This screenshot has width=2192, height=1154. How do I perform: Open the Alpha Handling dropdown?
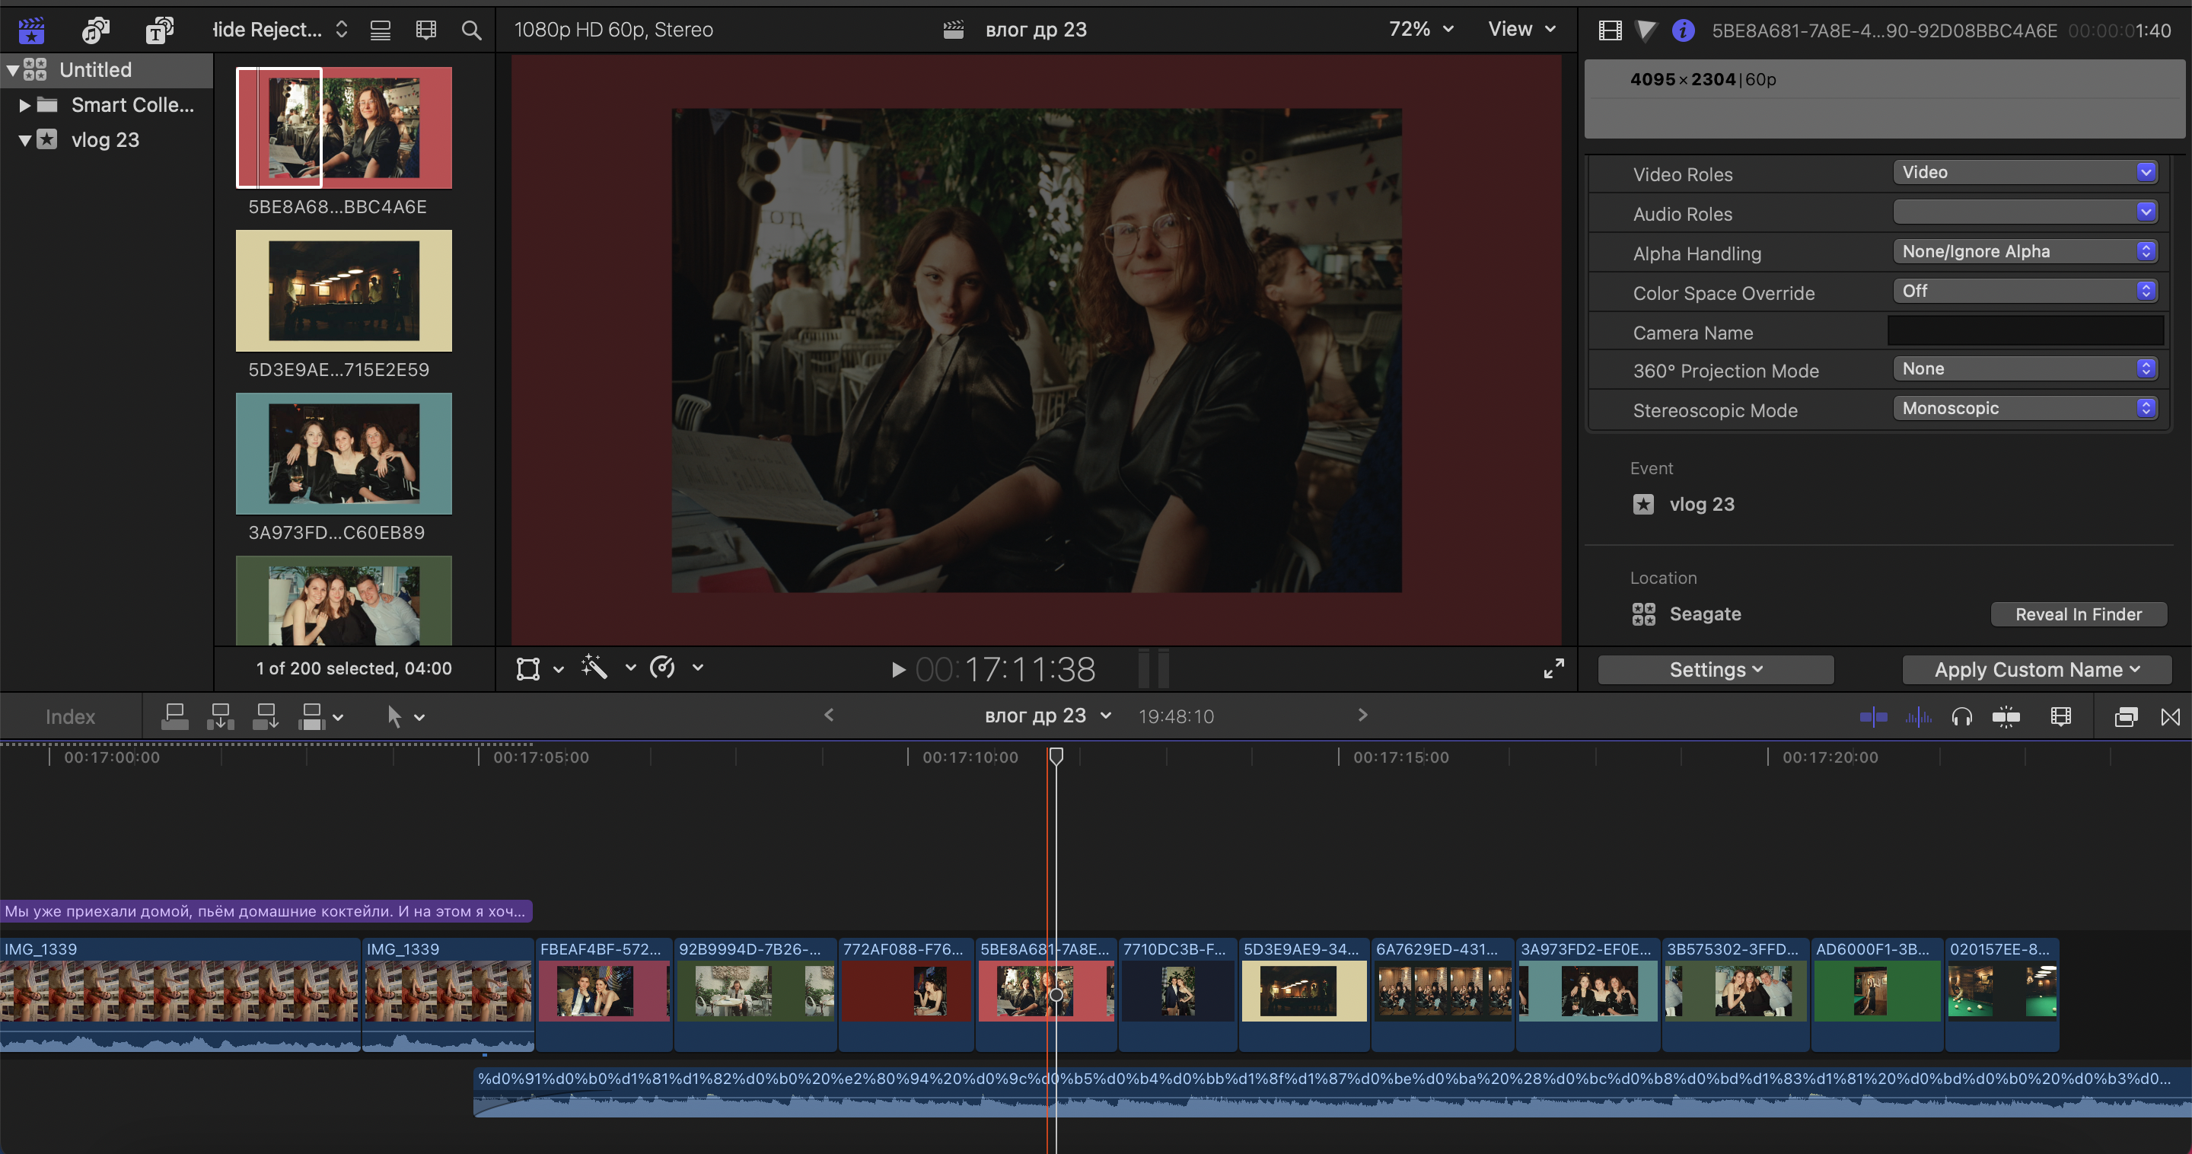pyautogui.click(x=2025, y=252)
